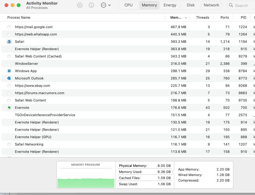255x195 pixels.
Task: Select the Safari process name
Action: point(20,42)
